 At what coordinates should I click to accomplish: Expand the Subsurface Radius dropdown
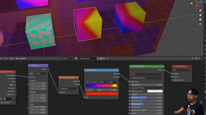(x=147, y=88)
